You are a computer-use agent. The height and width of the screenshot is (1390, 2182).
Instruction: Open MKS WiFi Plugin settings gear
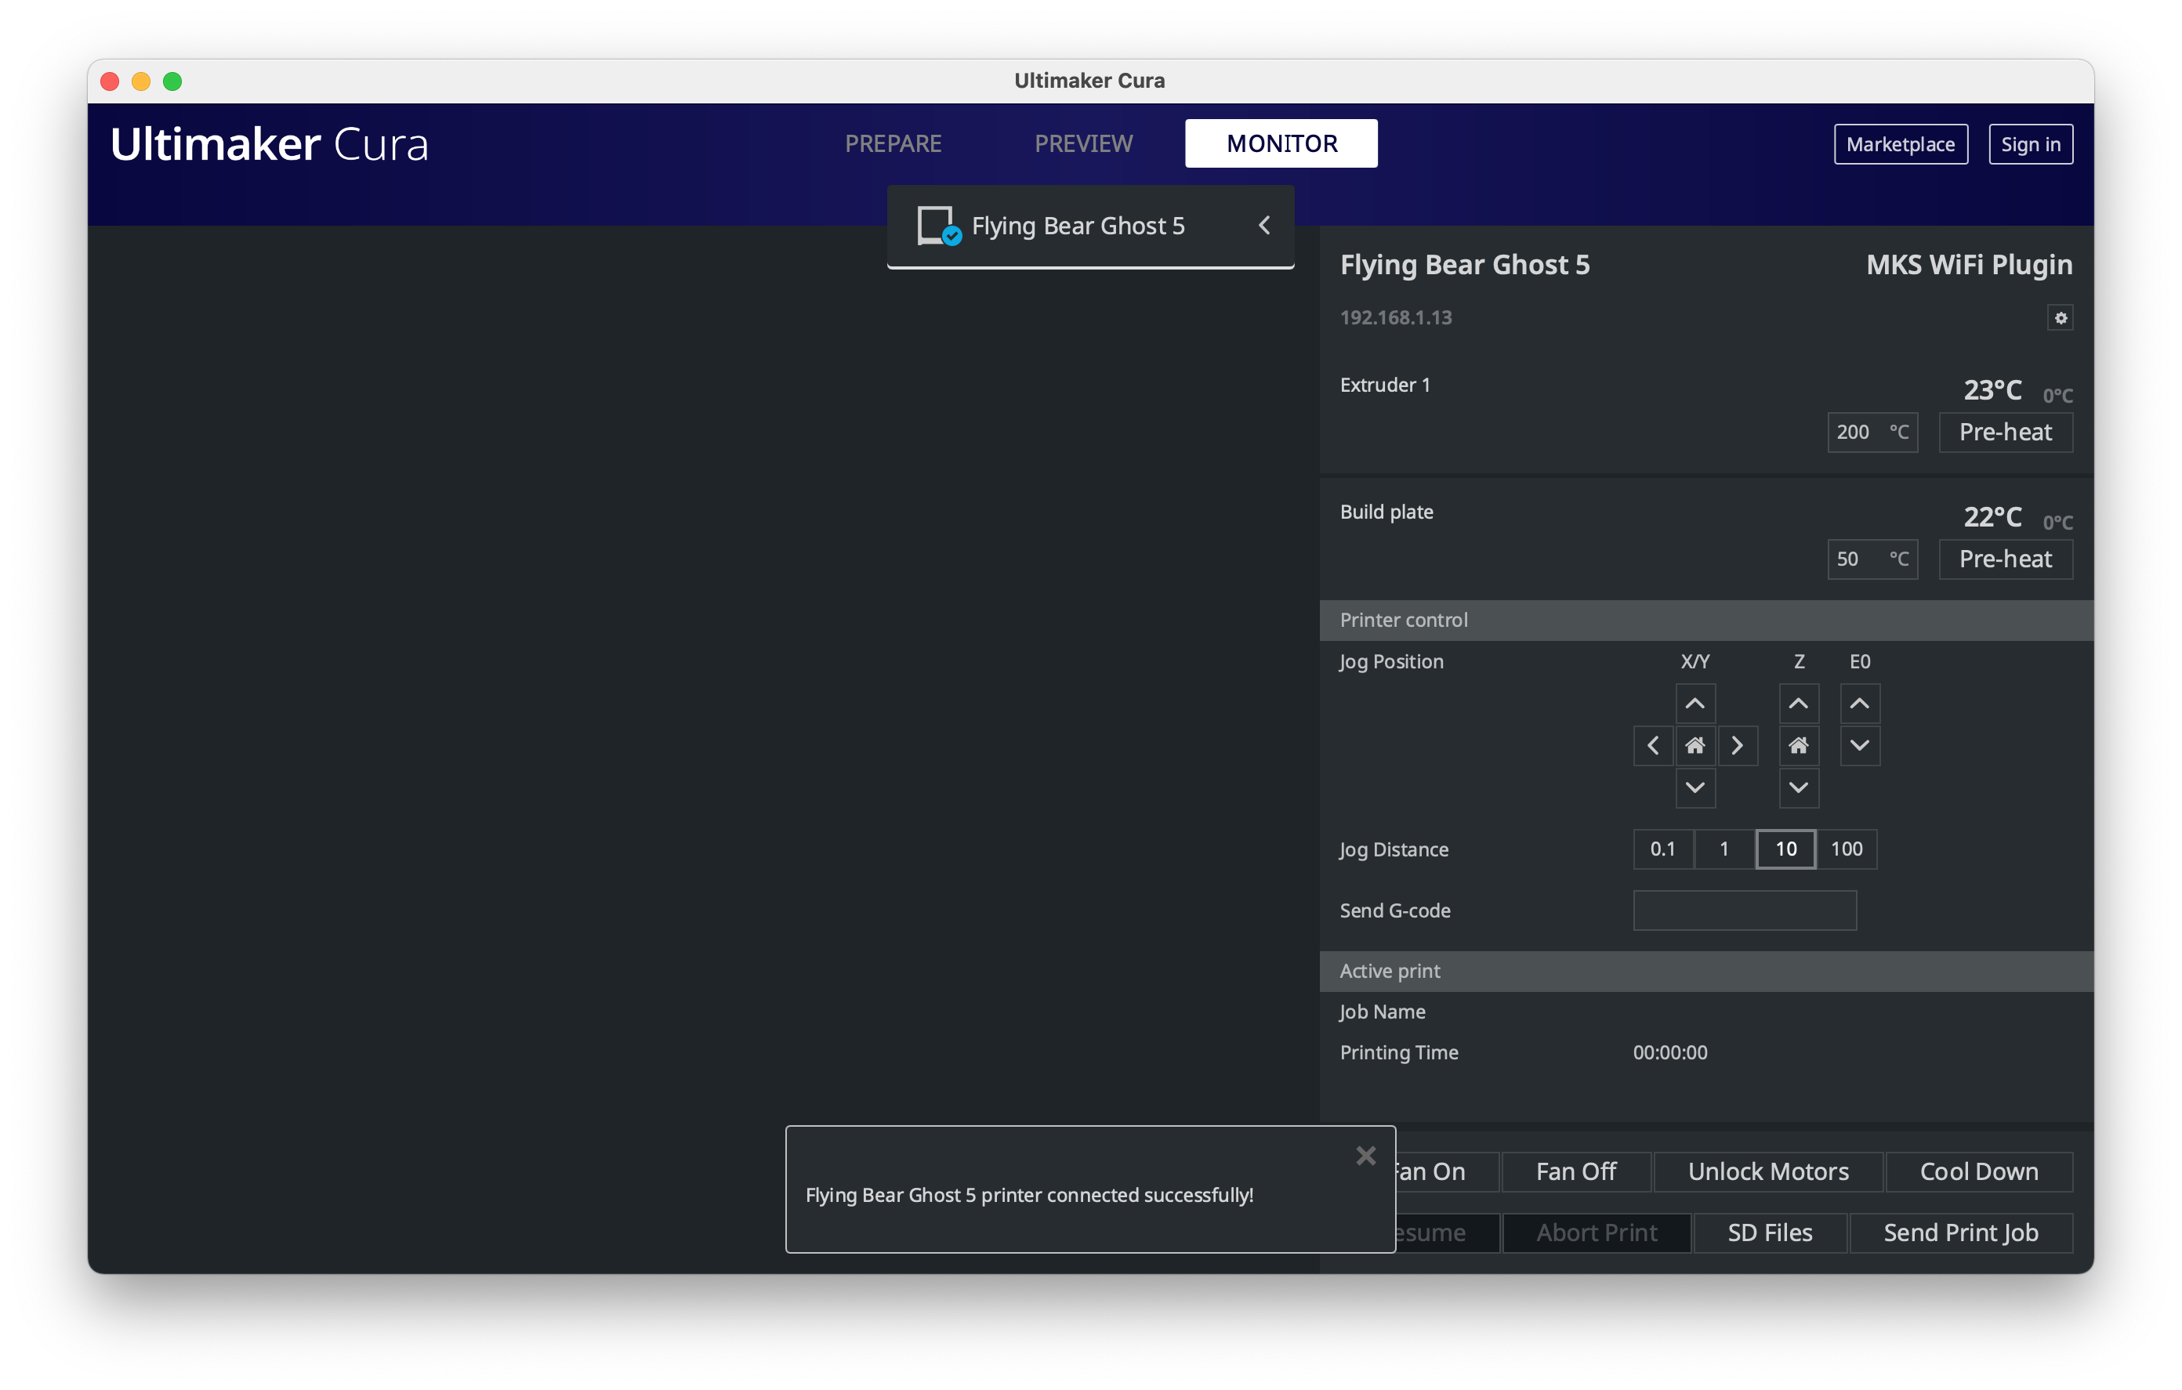pos(2061,317)
